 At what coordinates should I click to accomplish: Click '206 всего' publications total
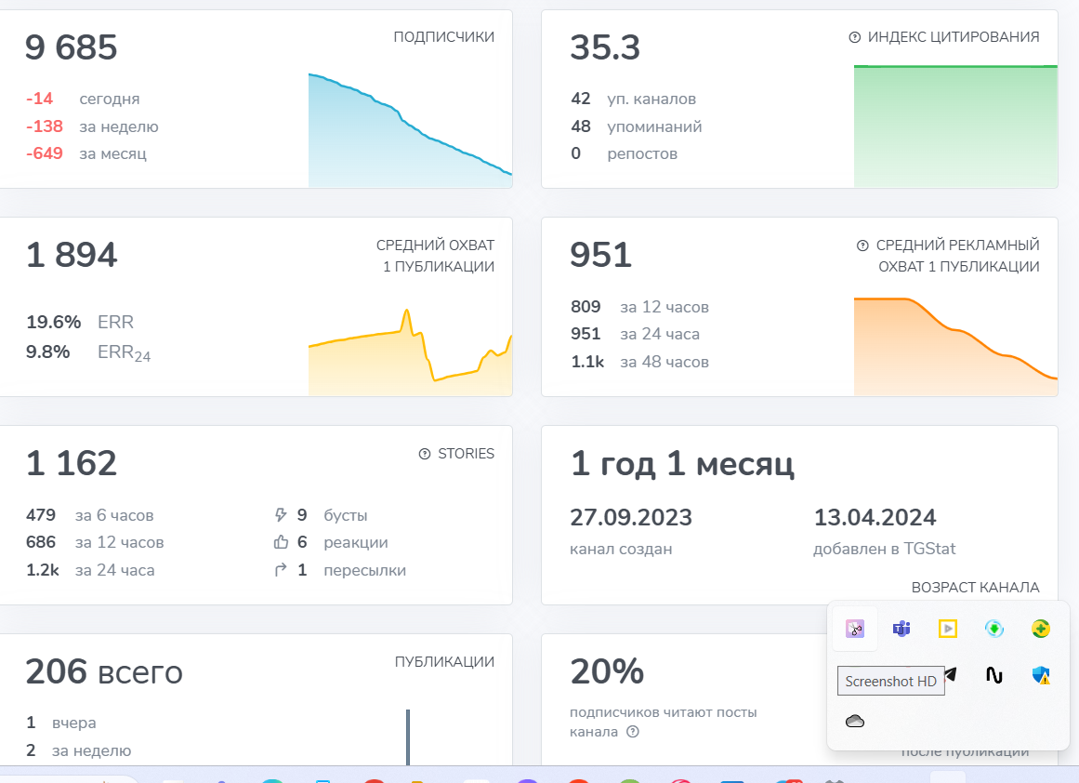[x=104, y=671]
